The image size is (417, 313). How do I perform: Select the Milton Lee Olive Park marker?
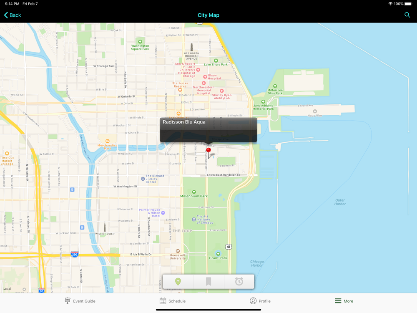[275, 86]
